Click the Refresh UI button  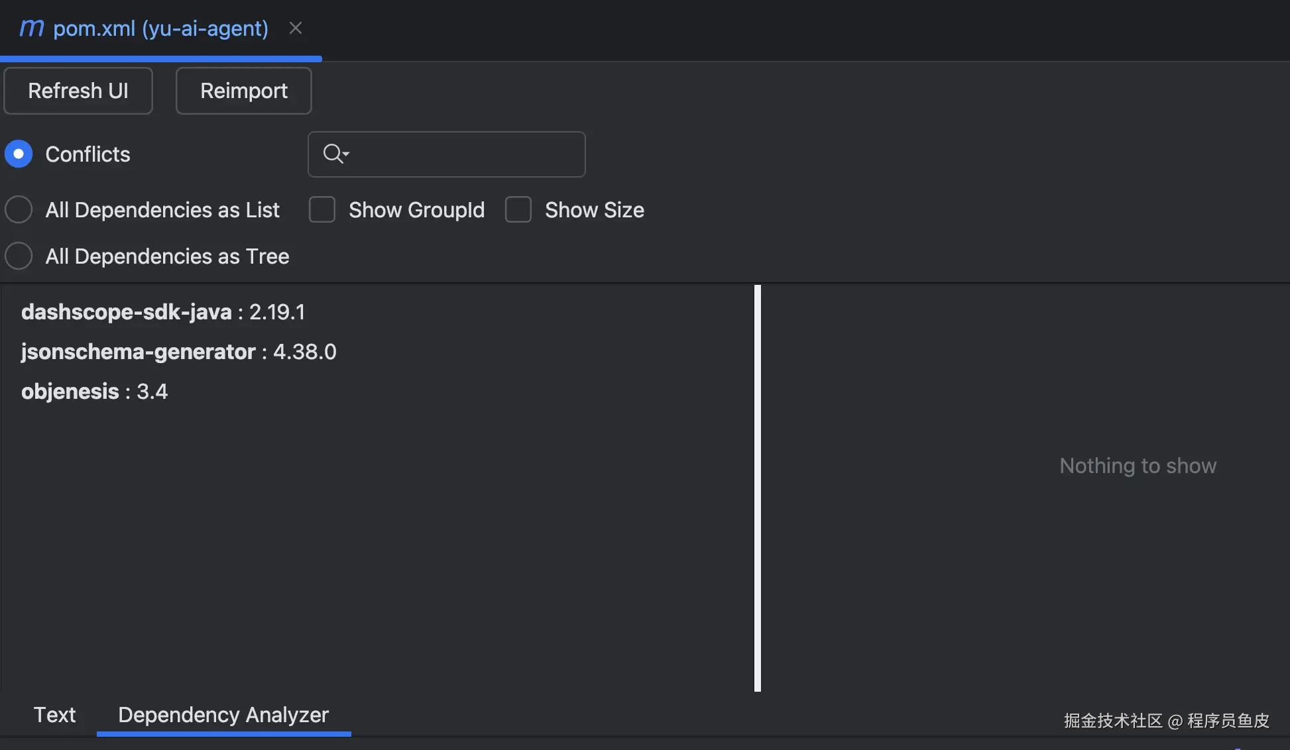click(78, 91)
